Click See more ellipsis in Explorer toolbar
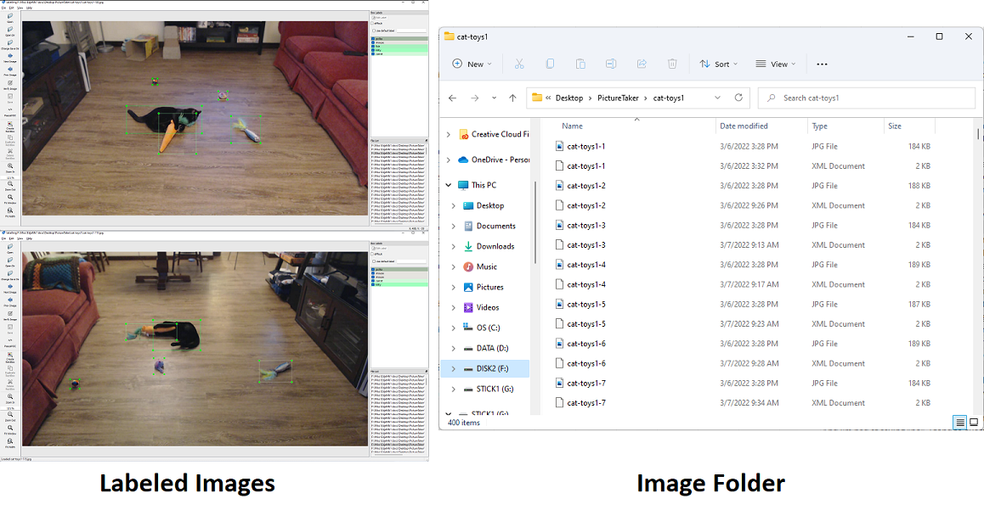The width and height of the screenshot is (984, 510). [822, 64]
